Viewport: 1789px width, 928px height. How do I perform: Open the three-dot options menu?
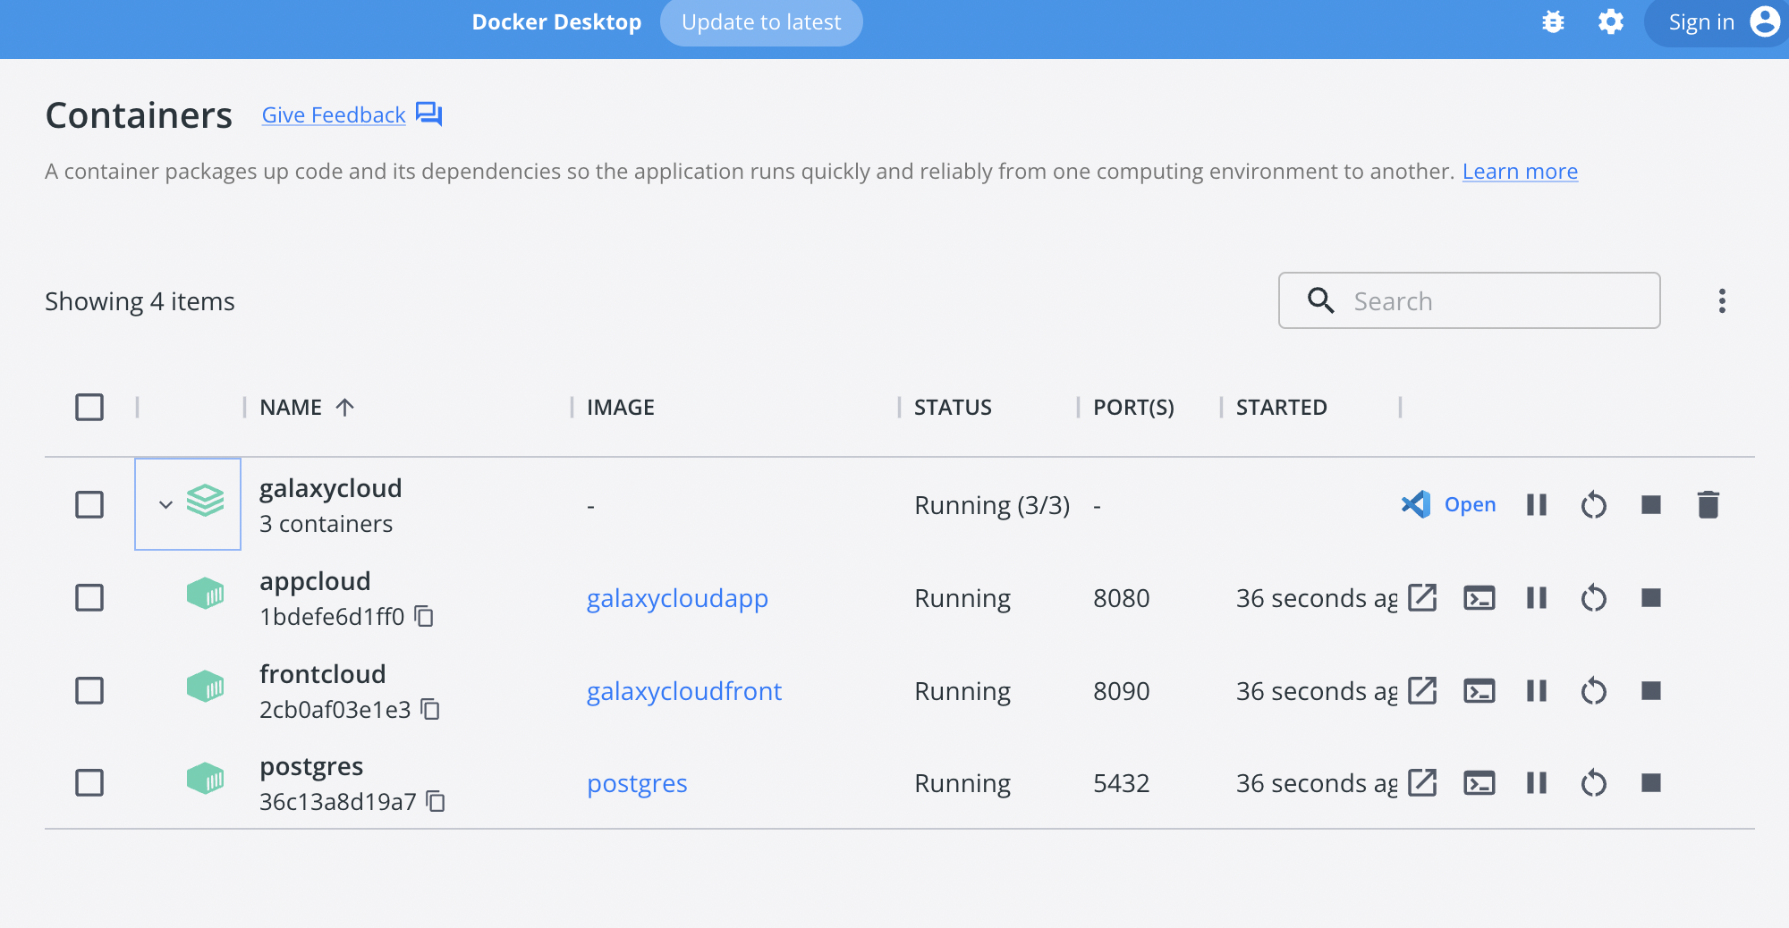1722,301
